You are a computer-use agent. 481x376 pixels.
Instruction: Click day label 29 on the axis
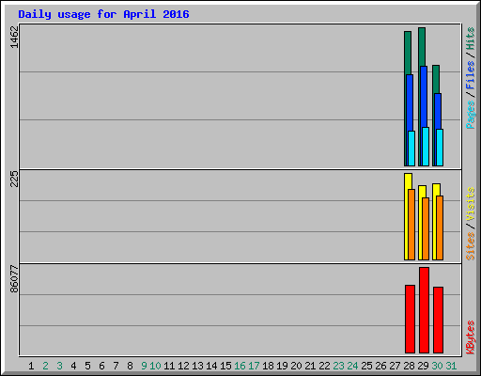[x=423, y=366]
